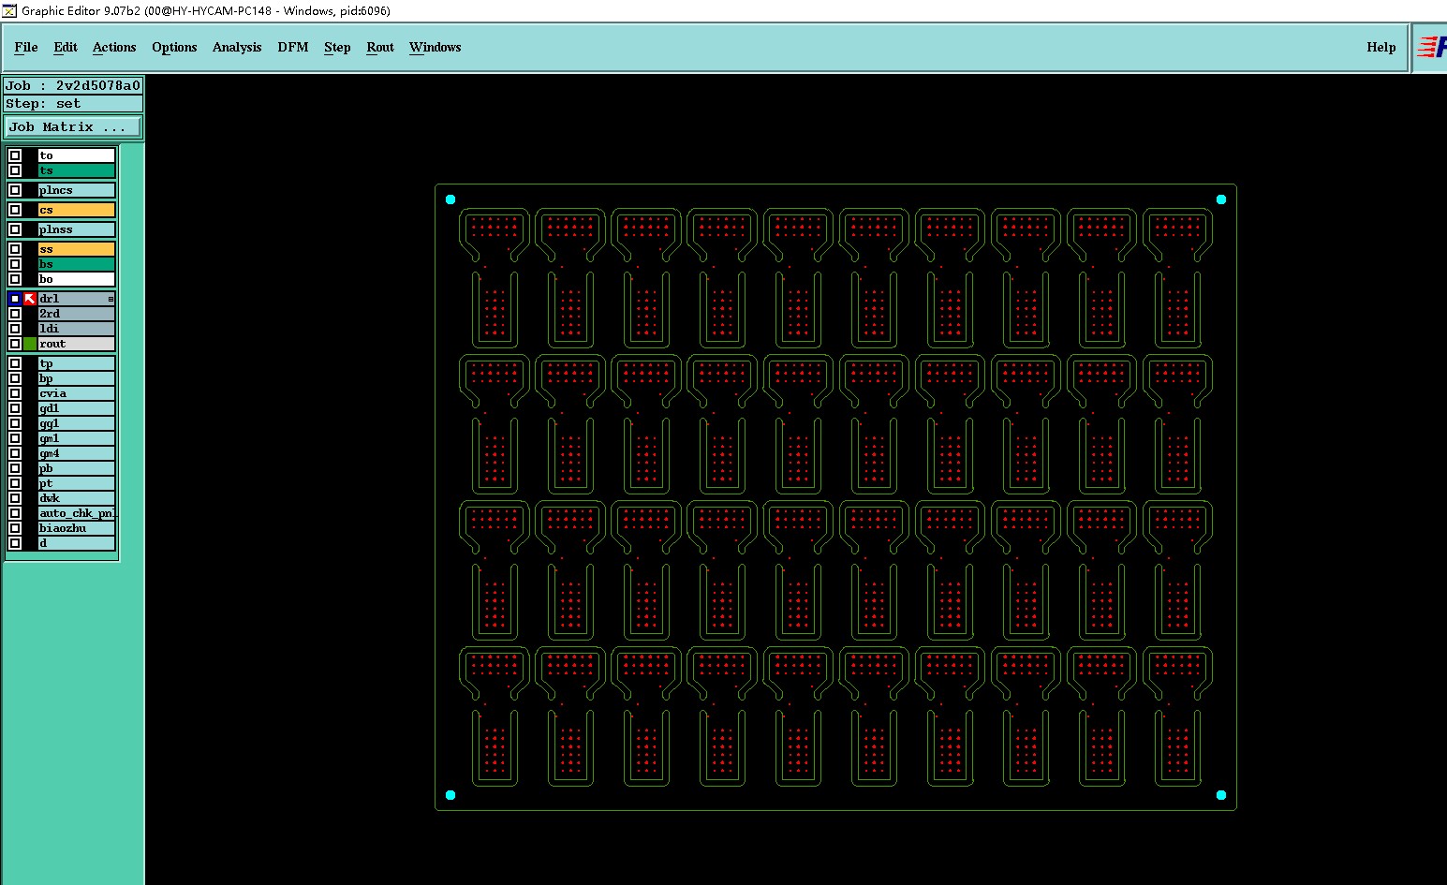Toggle the checkbox for layer ss
This screenshot has height=885, width=1447.
(x=15, y=249)
